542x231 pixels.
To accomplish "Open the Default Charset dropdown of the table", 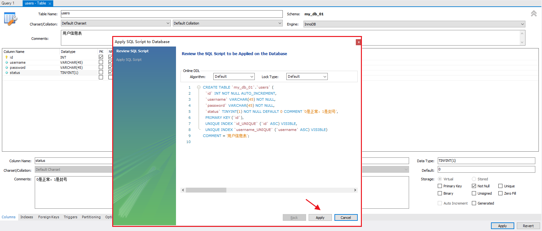I will (x=116, y=23).
